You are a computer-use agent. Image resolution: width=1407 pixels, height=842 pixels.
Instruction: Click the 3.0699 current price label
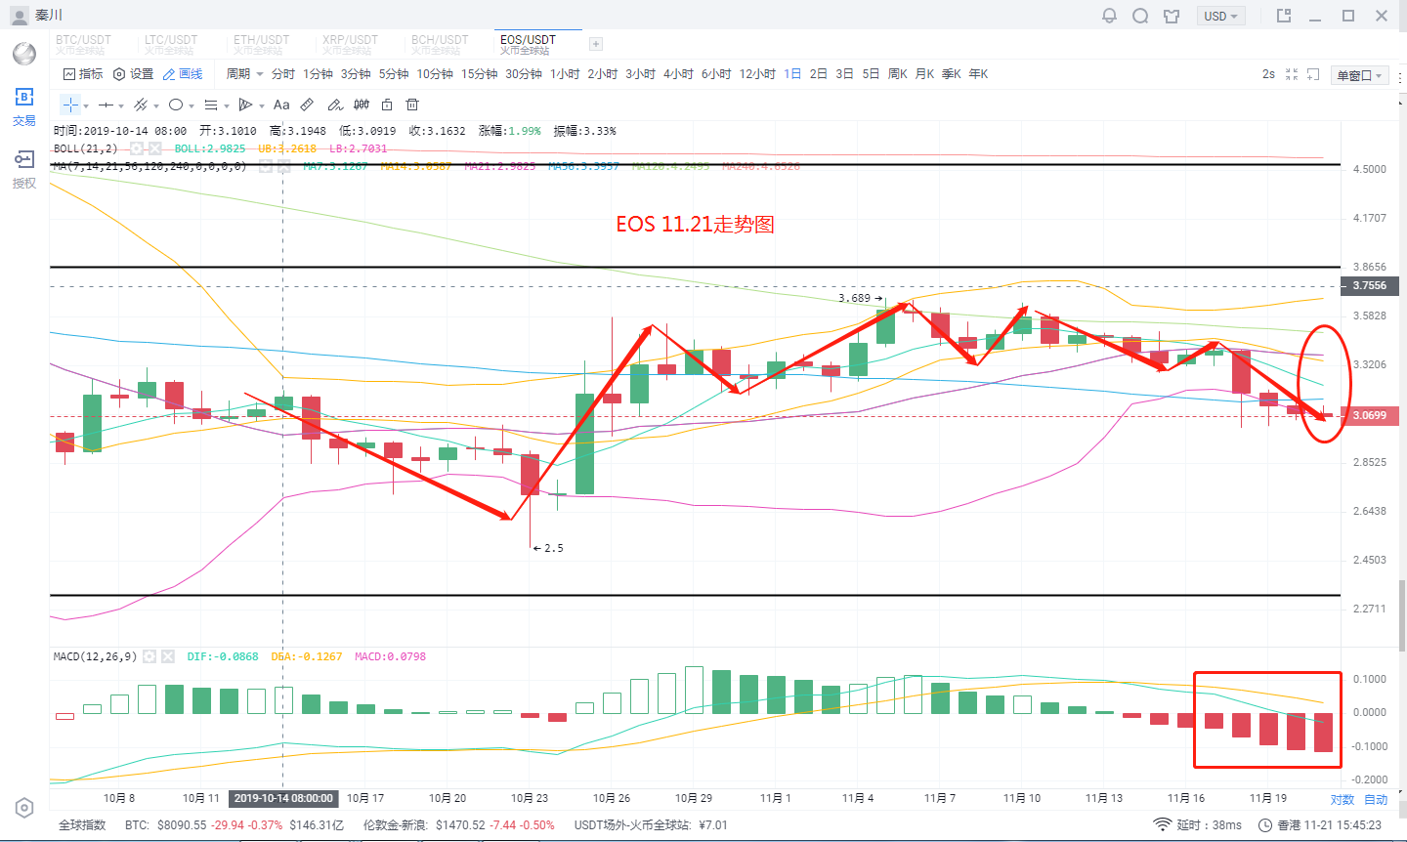pyautogui.click(x=1369, y=416)
